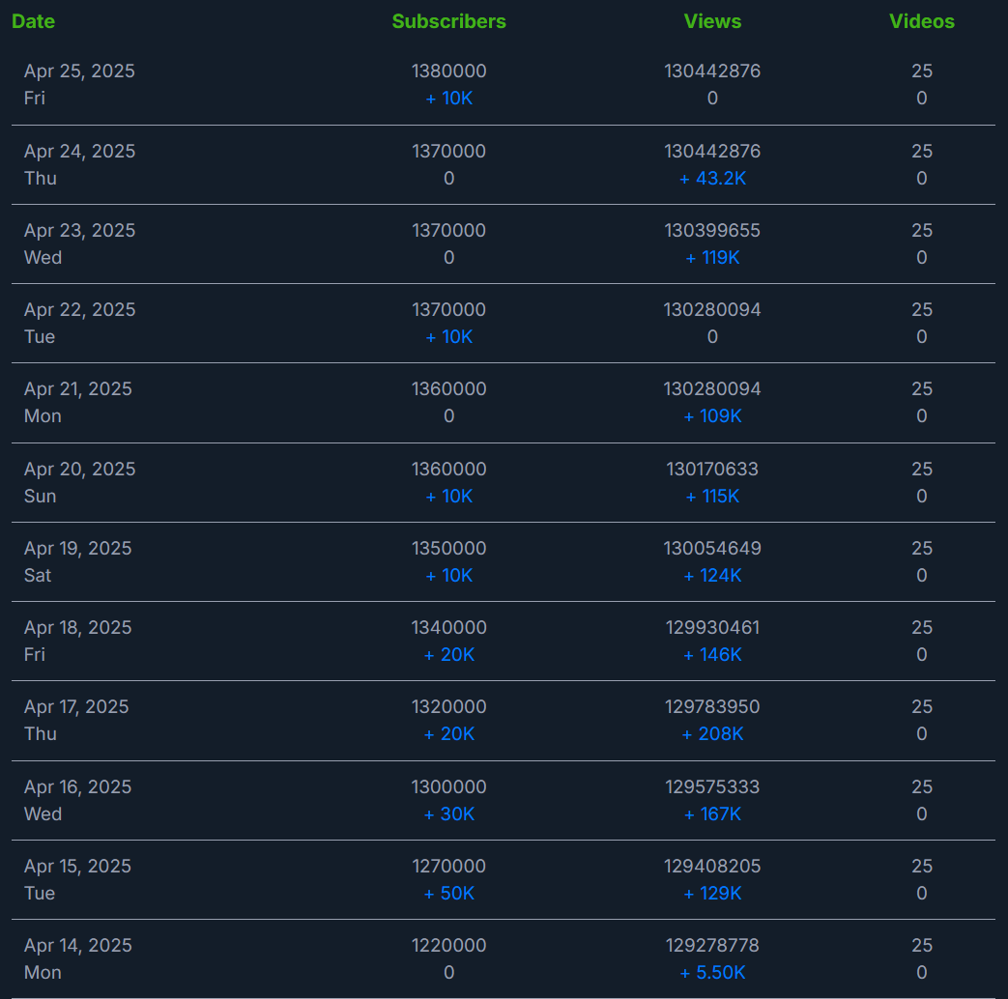1008x999 pixels.
Task: Select the view count 129408205
Action: [712, 867]
